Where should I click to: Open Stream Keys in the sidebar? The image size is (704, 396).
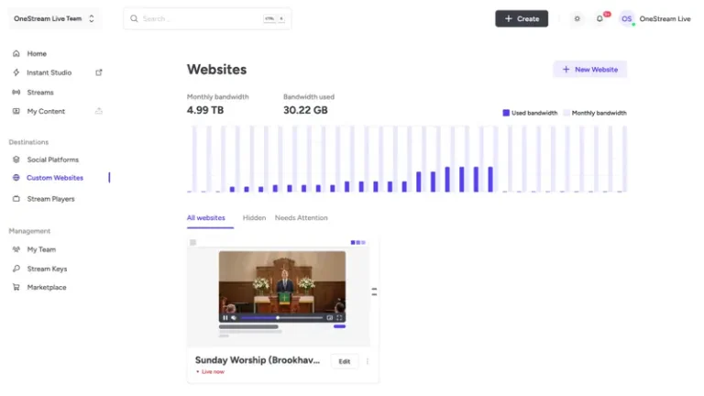[47, 269]
